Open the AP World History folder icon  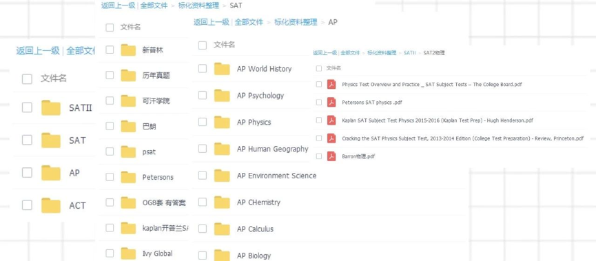tap(222, 69)
